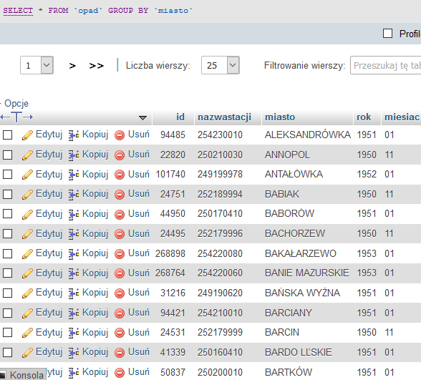Click the column sort options triangle
The image size is (421, 380).
(142, 118)
